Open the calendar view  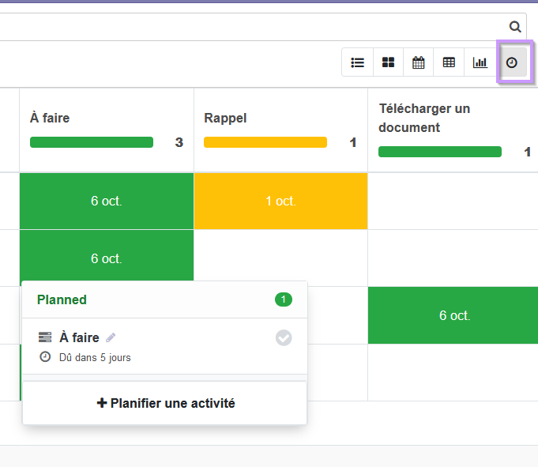418,62
